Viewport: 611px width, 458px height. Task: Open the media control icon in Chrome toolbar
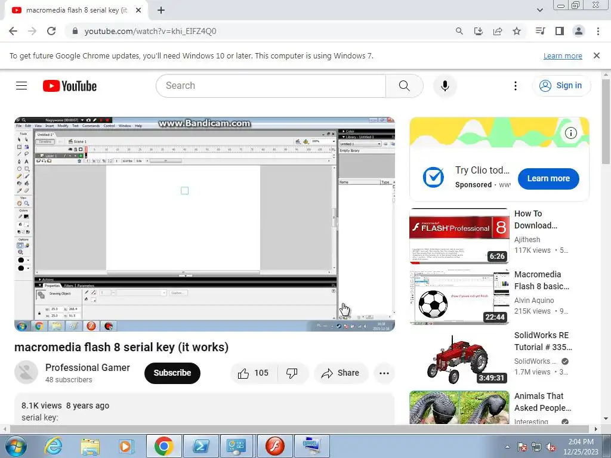tap(540, 31)
